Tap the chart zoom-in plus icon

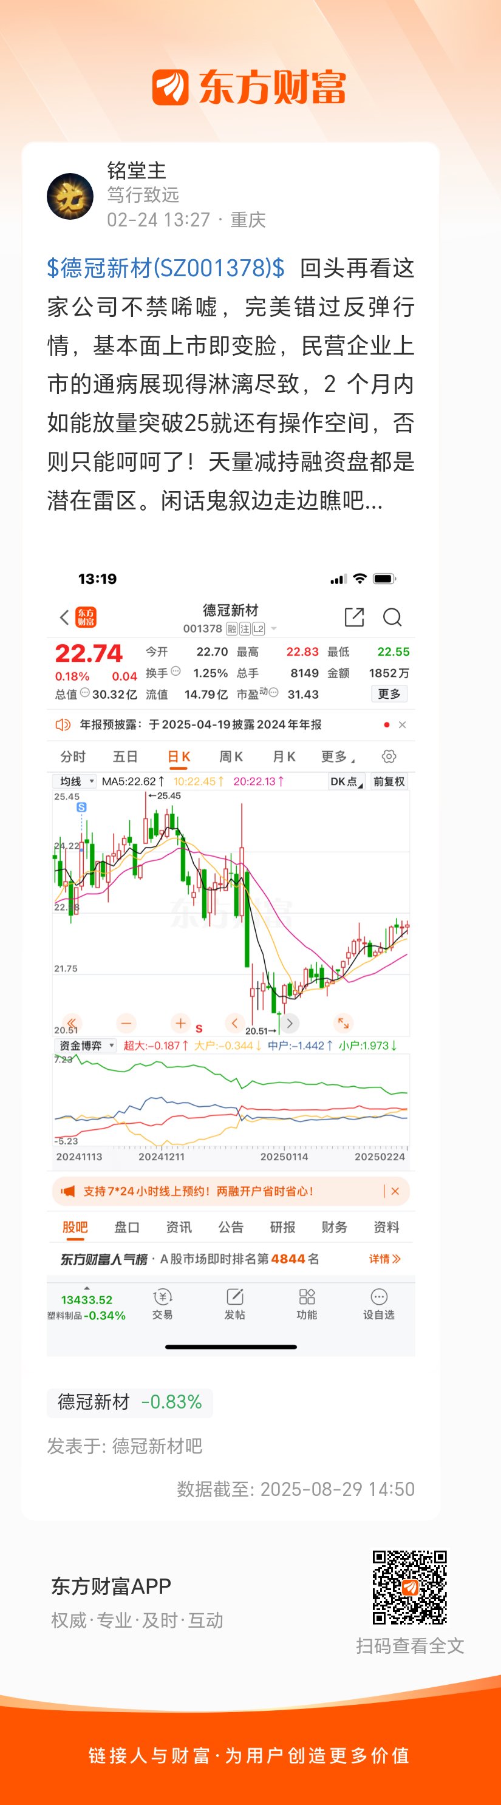[180, 1023]
